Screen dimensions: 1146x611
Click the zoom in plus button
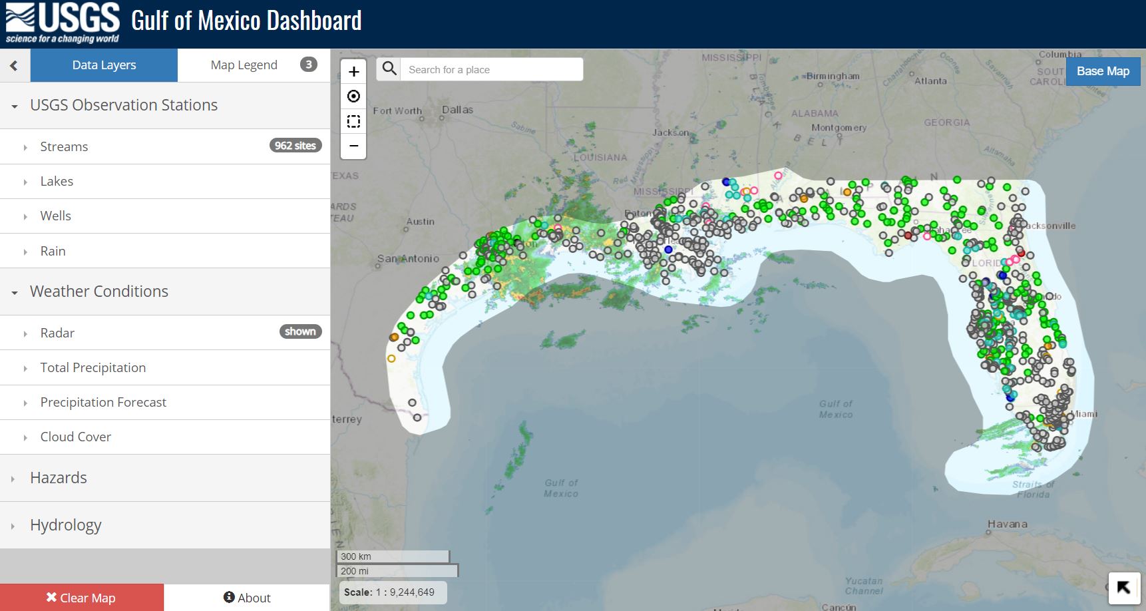(353, 72)
